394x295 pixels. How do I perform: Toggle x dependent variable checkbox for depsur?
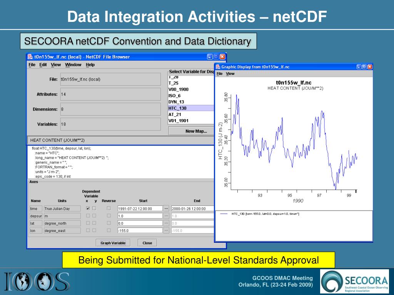88,215
